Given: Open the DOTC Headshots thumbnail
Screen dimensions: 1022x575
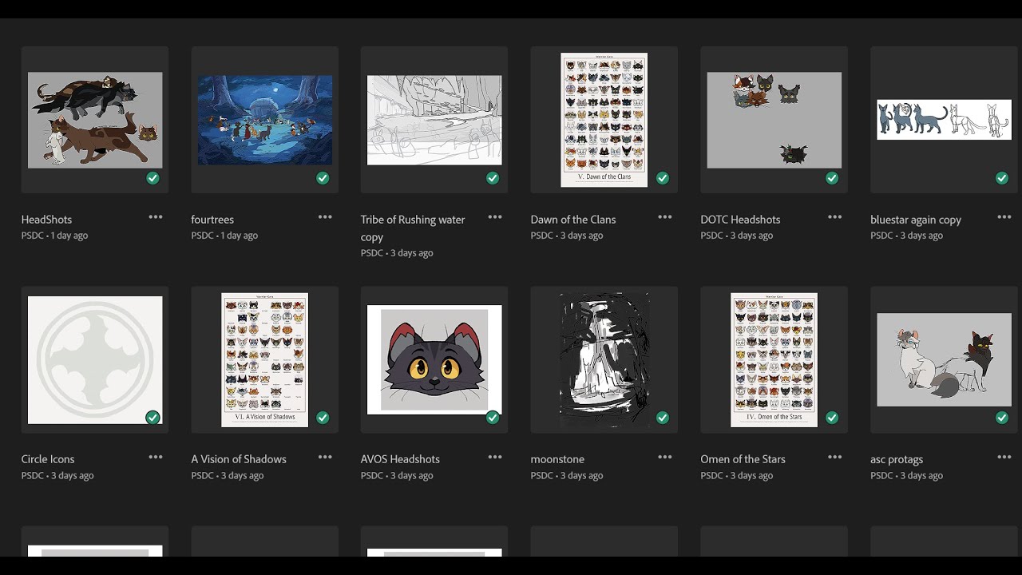Looking at the screenshot, I should [774, 120].
